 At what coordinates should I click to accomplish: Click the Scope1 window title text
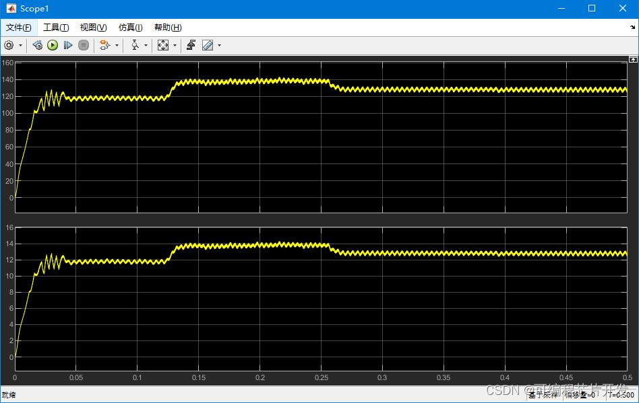(x=34, y=9)
